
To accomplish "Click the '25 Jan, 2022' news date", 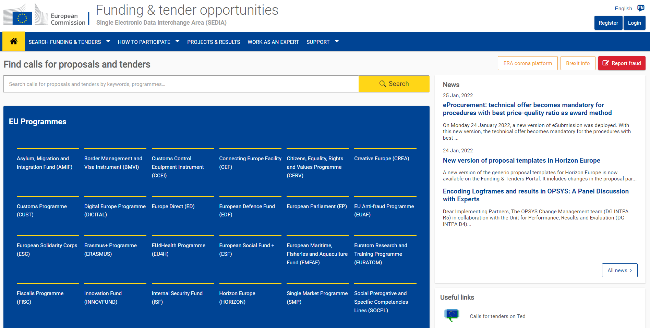I will 458,96.
